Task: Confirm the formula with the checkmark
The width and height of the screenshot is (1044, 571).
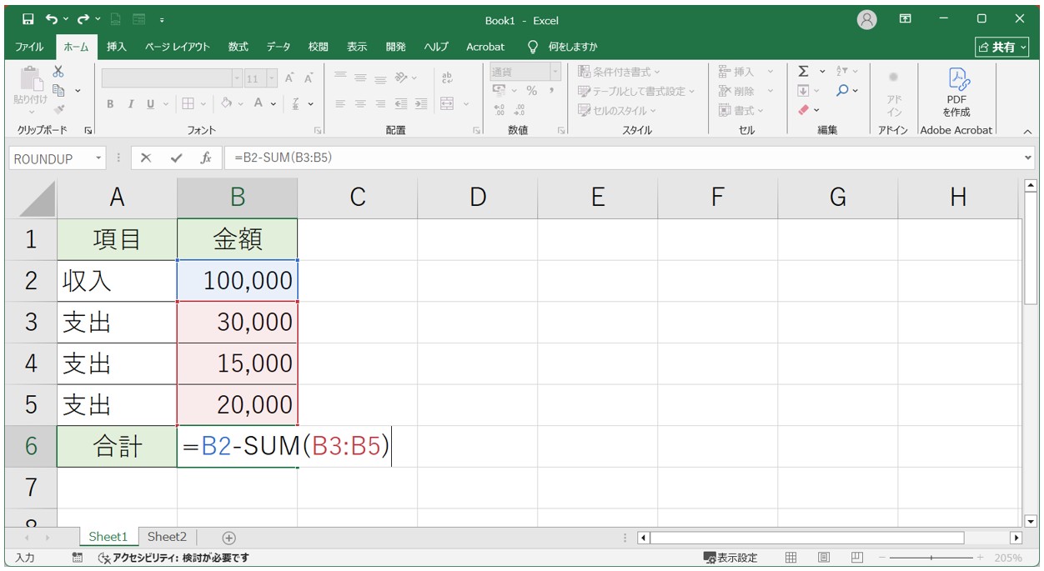Action: tap(176, 158)
